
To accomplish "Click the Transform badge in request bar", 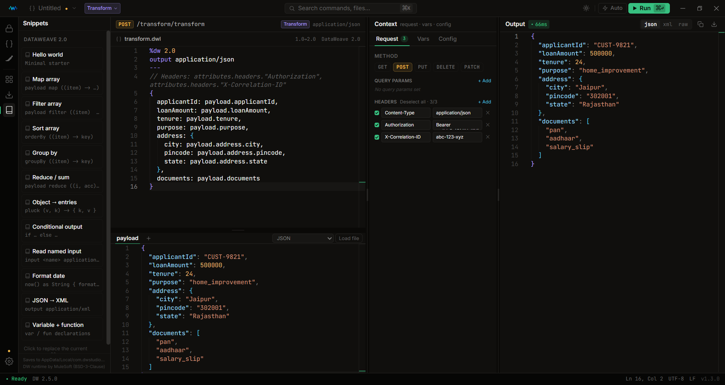I will [x=295, y=24].
